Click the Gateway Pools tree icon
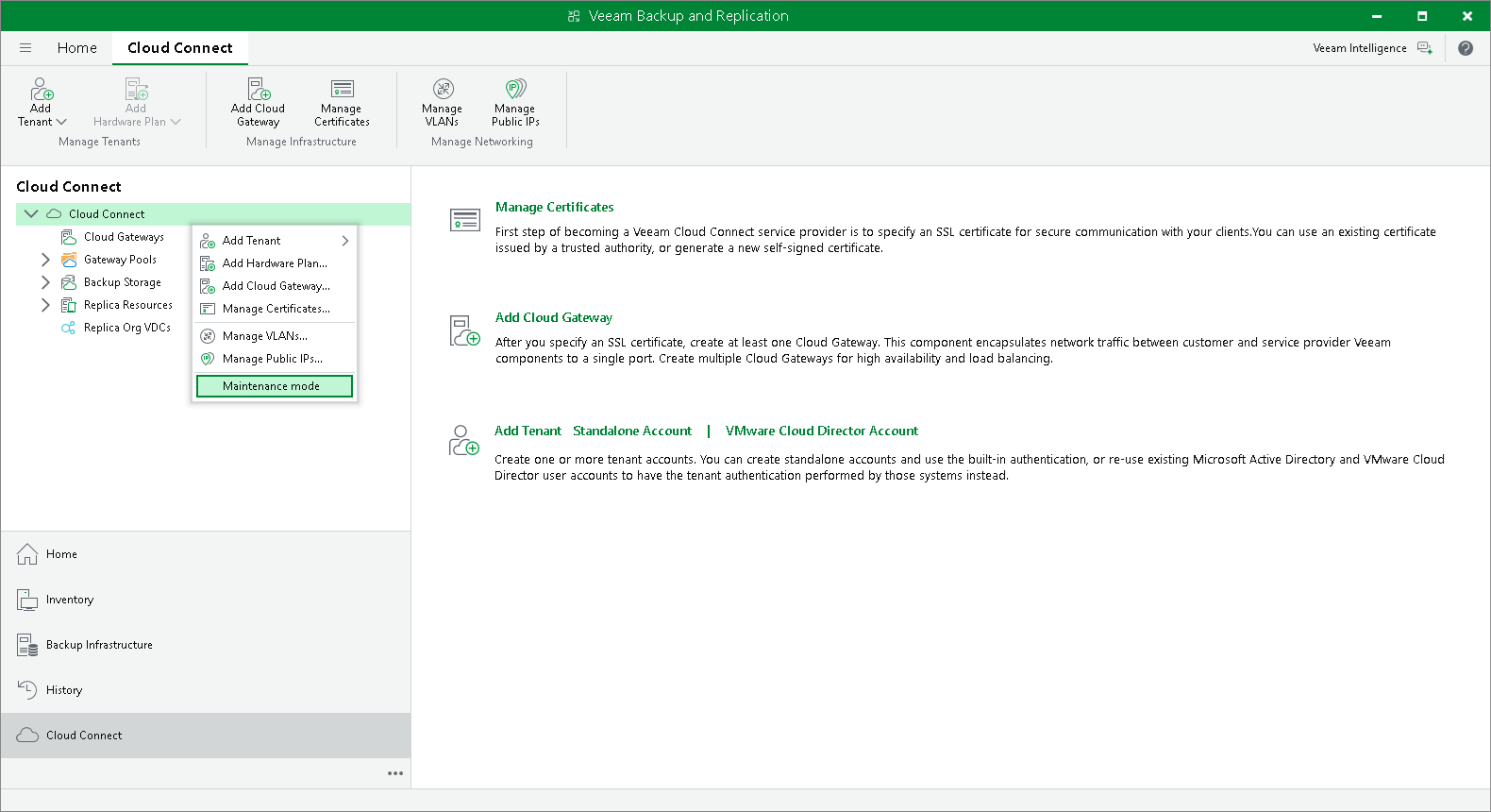 point(69,260)
